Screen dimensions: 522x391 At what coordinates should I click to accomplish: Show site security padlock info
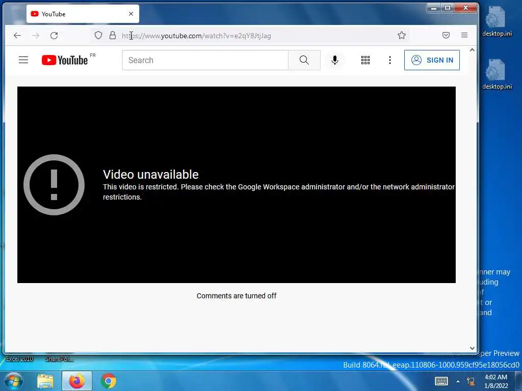(113, 35)
